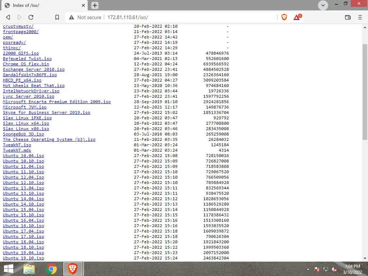Download 22000 GIFS.iso

point(21,53)
